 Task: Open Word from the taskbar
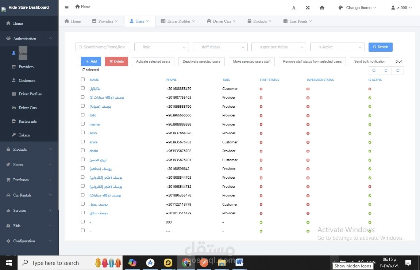(239, 263)
